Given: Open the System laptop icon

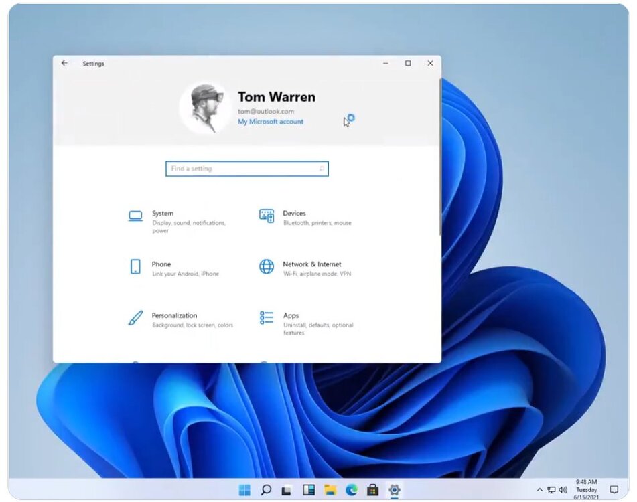Looking at the screenshot, I should pos(135,216).
